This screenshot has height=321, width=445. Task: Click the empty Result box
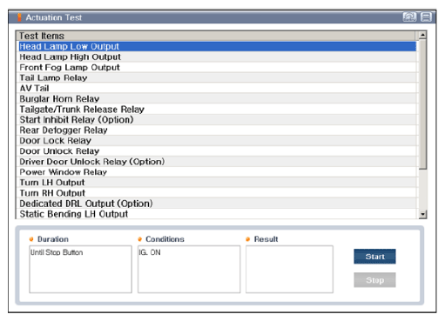289,269
